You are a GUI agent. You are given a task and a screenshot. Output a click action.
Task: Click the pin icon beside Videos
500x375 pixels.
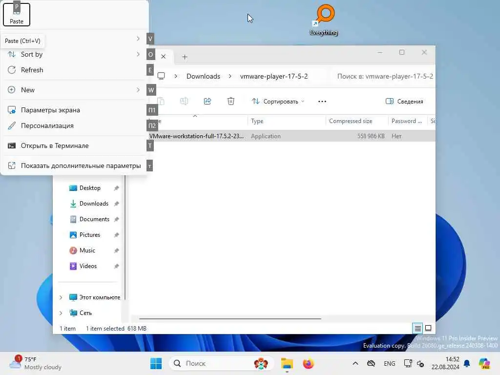[116, 266]
